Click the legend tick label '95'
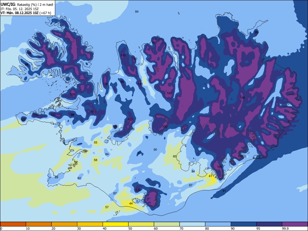Viewport: 308px width, 231px height. pos(258,229)
